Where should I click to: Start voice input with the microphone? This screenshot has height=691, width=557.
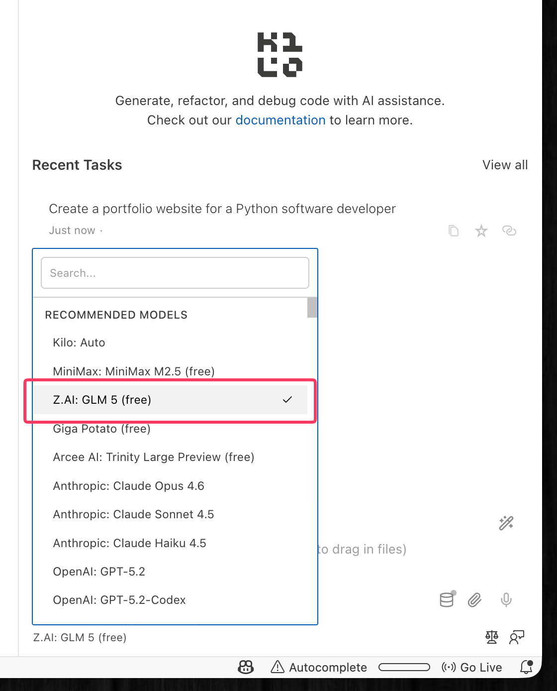[x=506, y=600]
